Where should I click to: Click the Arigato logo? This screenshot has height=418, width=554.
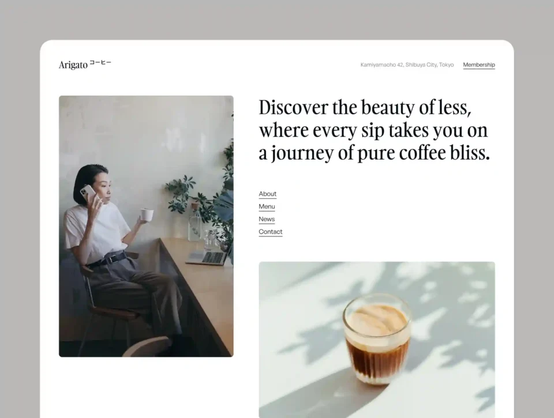[73, 65]
